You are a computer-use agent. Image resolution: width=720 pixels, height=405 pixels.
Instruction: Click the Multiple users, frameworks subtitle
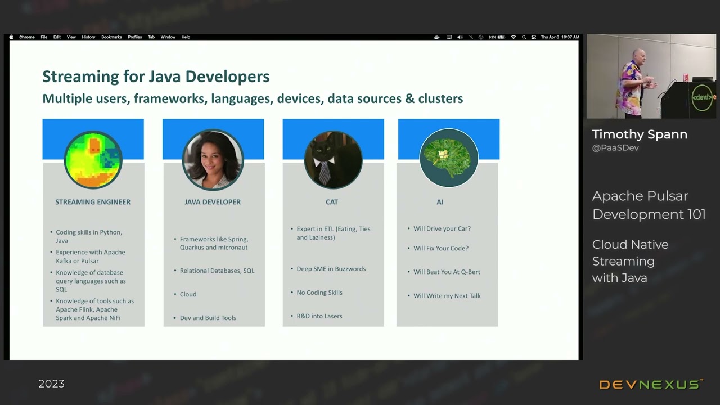click(x=253, y=98)
